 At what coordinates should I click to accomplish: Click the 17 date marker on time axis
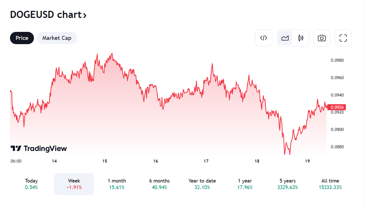[x=206, y=161]
